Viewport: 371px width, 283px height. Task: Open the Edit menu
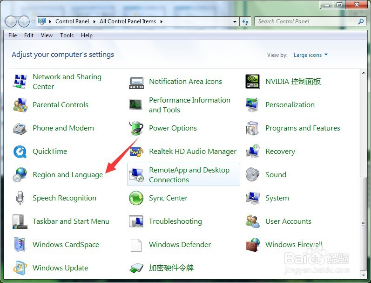[29, 35]
